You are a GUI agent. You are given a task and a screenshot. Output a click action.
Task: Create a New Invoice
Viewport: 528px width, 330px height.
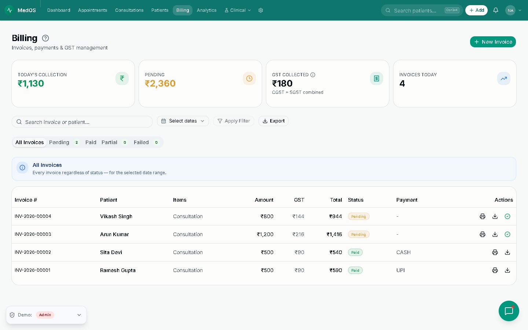[x=493, y=42]
